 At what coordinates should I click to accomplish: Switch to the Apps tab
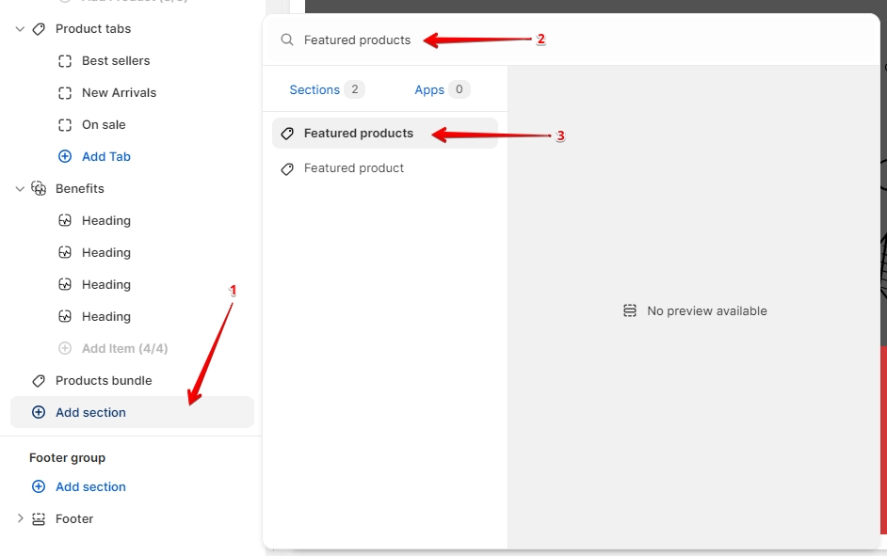click(429, 90)
